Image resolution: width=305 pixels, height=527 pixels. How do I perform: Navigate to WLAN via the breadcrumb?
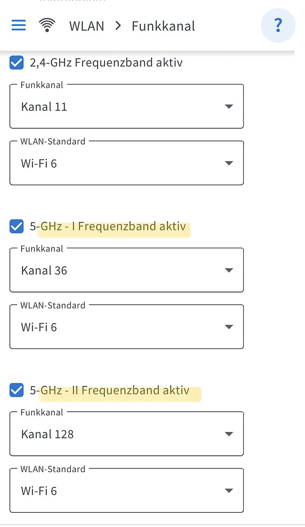87,25
